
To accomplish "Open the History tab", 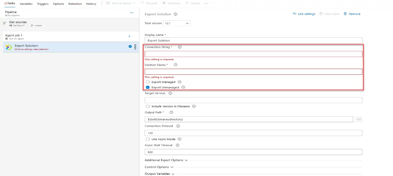I will pyautogui.click(x=91, y=4).
